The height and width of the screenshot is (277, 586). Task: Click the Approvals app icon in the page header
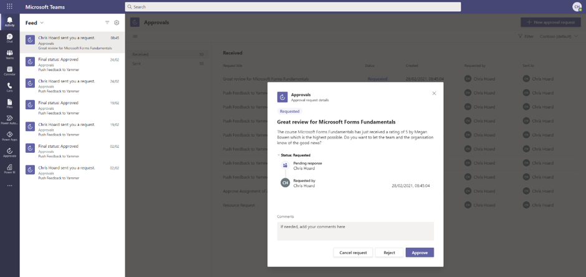(x=135, y=22)
